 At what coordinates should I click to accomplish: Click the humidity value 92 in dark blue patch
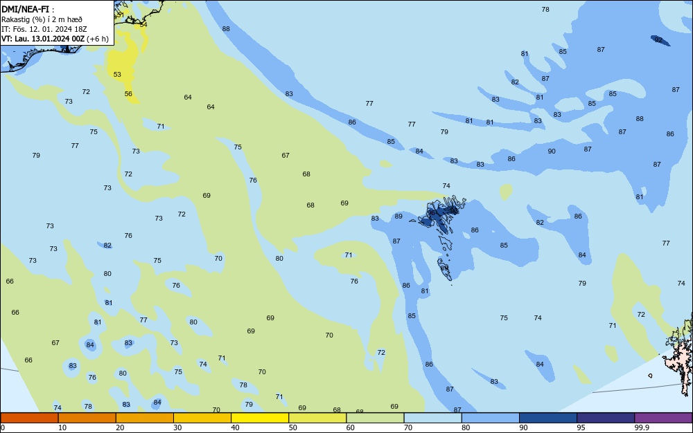point(658,40)
